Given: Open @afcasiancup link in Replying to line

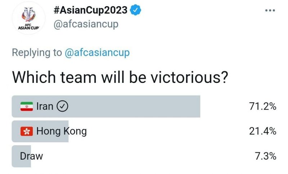Looking at the screenshot, I should 97,53.
